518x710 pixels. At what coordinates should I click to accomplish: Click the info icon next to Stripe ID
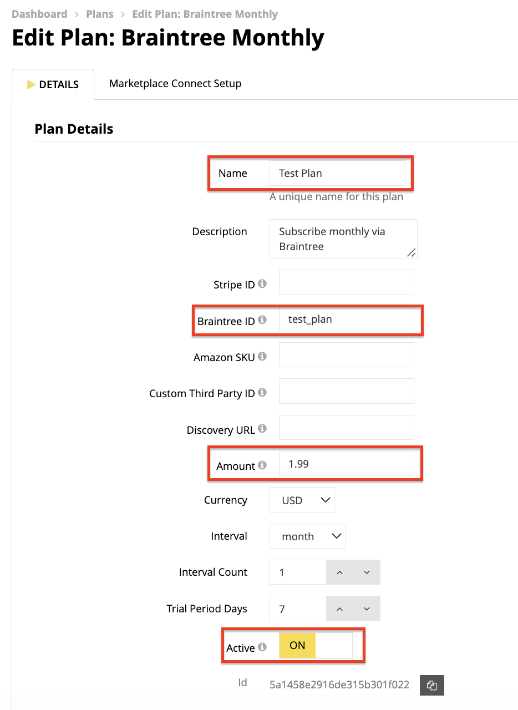pyautogui.click(x=262, y=284)
